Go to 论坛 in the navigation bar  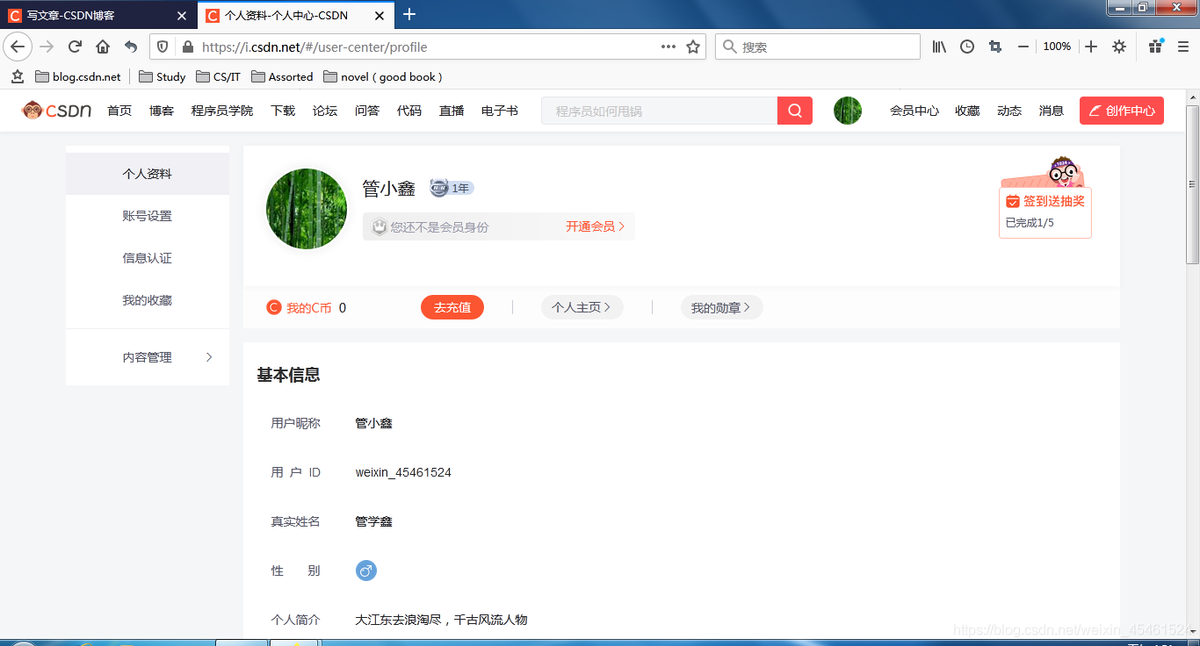click(x=325, y=111)
